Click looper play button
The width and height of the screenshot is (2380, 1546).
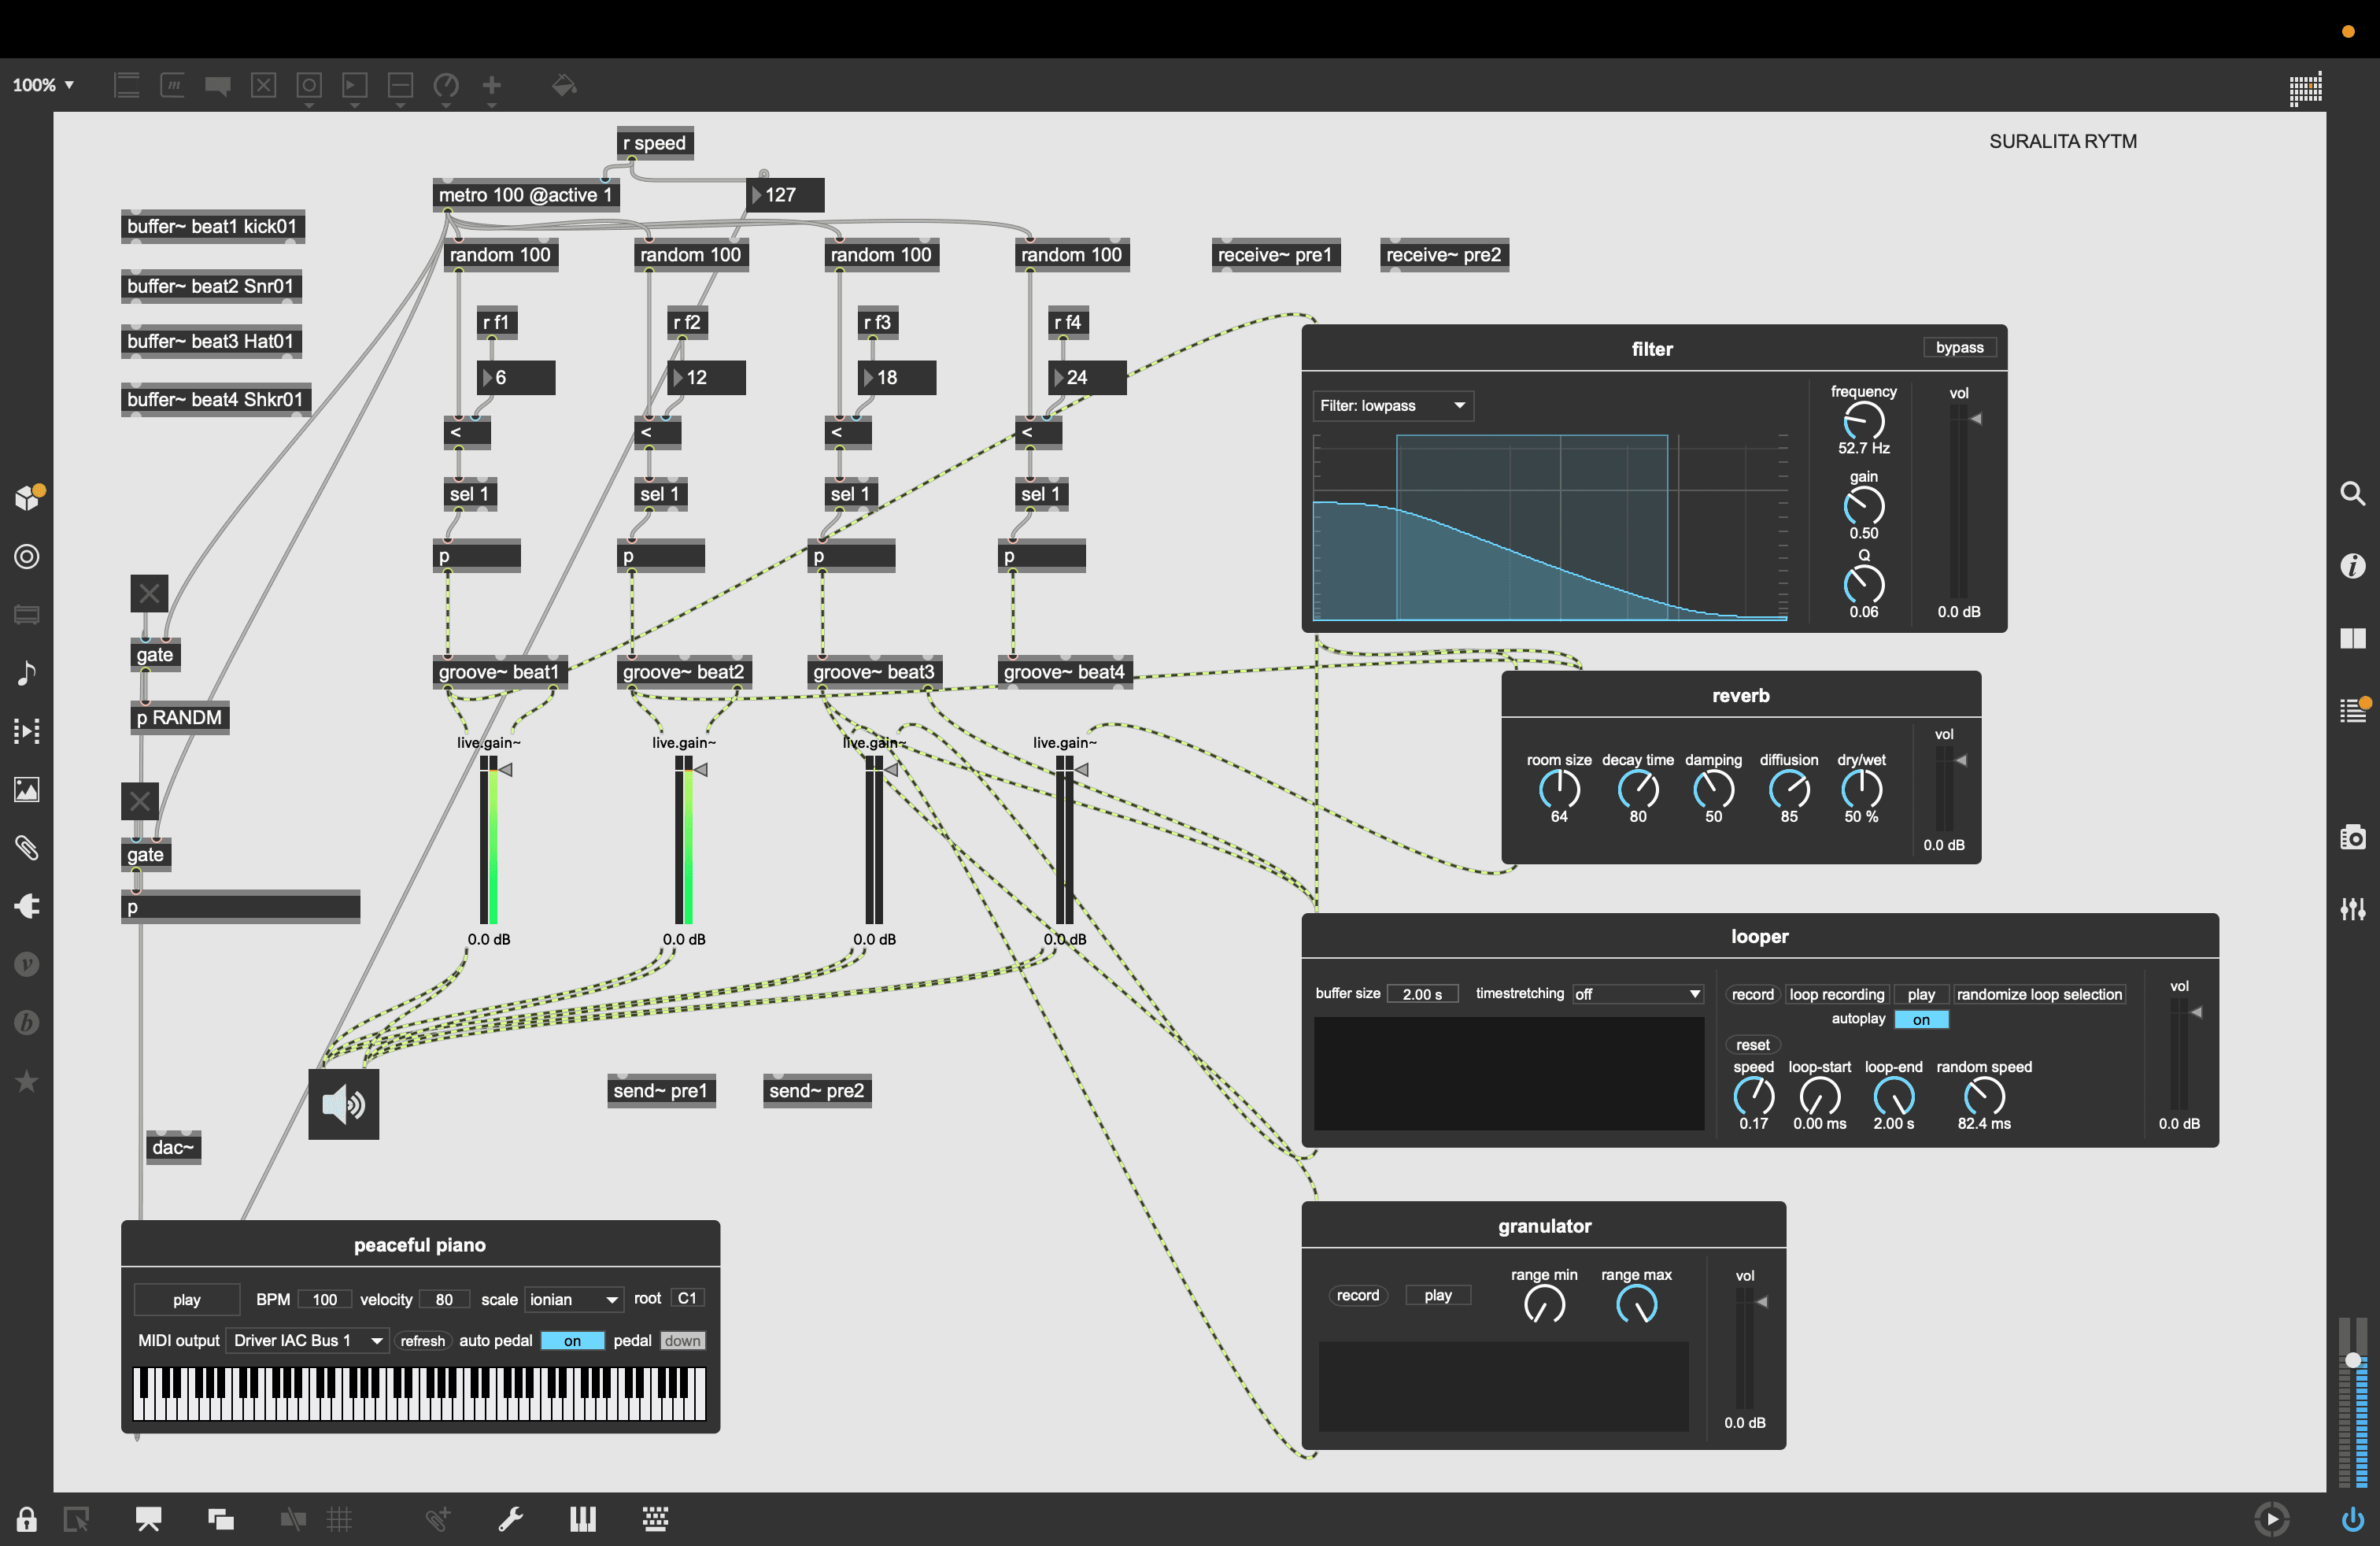coord(1920,994)
